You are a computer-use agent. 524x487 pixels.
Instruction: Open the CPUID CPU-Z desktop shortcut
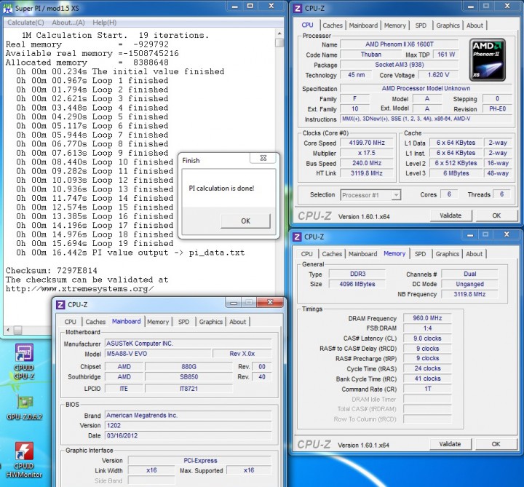[x=24, y=361]
